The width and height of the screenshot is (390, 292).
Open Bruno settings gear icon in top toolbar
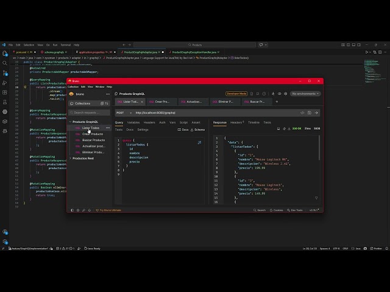click(286, 94)
